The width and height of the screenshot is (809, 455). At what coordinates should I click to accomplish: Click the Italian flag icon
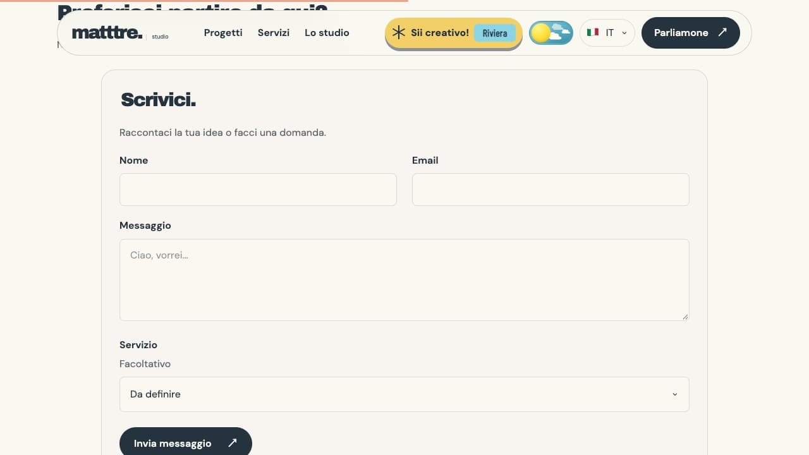[593, 32]
